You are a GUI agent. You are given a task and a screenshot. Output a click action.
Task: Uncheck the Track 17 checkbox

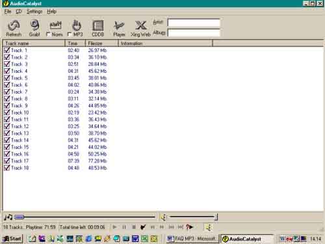pyautogui.click(x=7, y=161)
